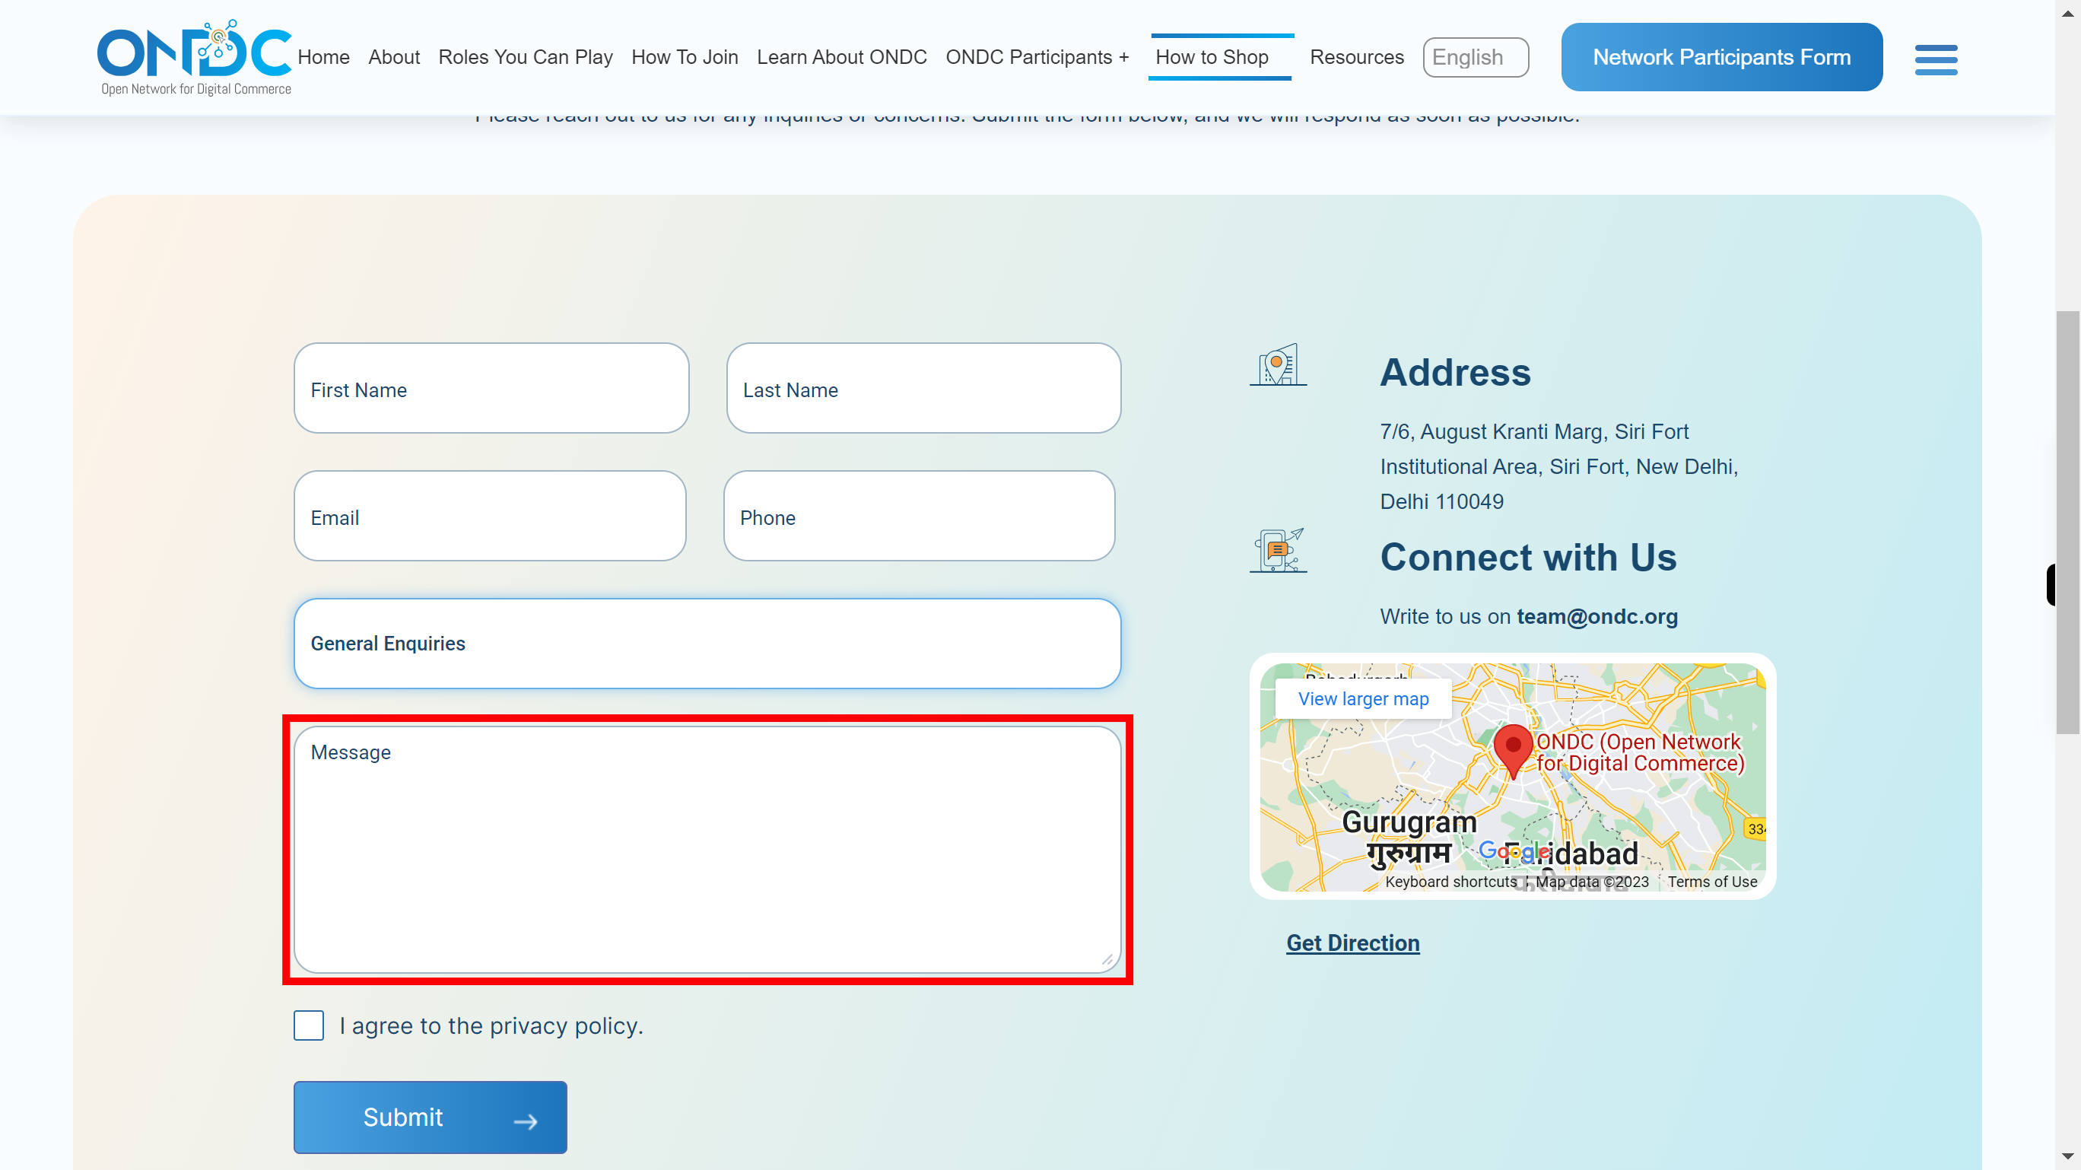Click the Network Participants Form button icon

pyautogui.click(x=1720, y=57)
